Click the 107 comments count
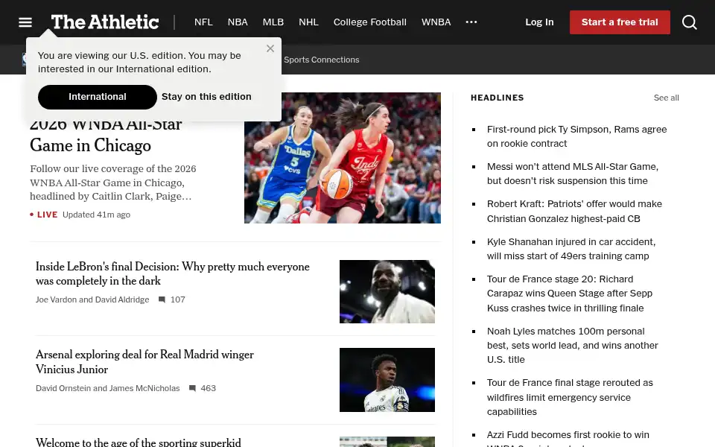The width and height of the screenshot is (715, 447). [178, 299]
